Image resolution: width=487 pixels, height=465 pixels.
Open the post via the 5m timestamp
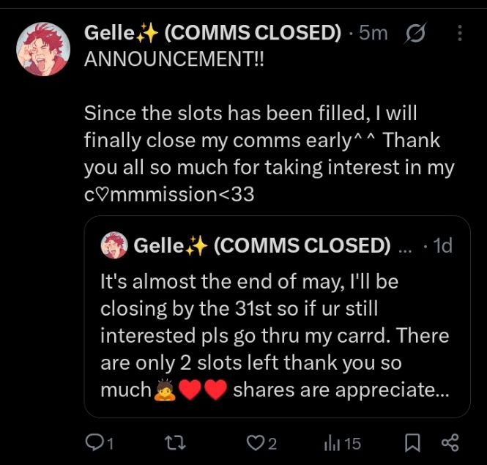[x=373, y=33]
